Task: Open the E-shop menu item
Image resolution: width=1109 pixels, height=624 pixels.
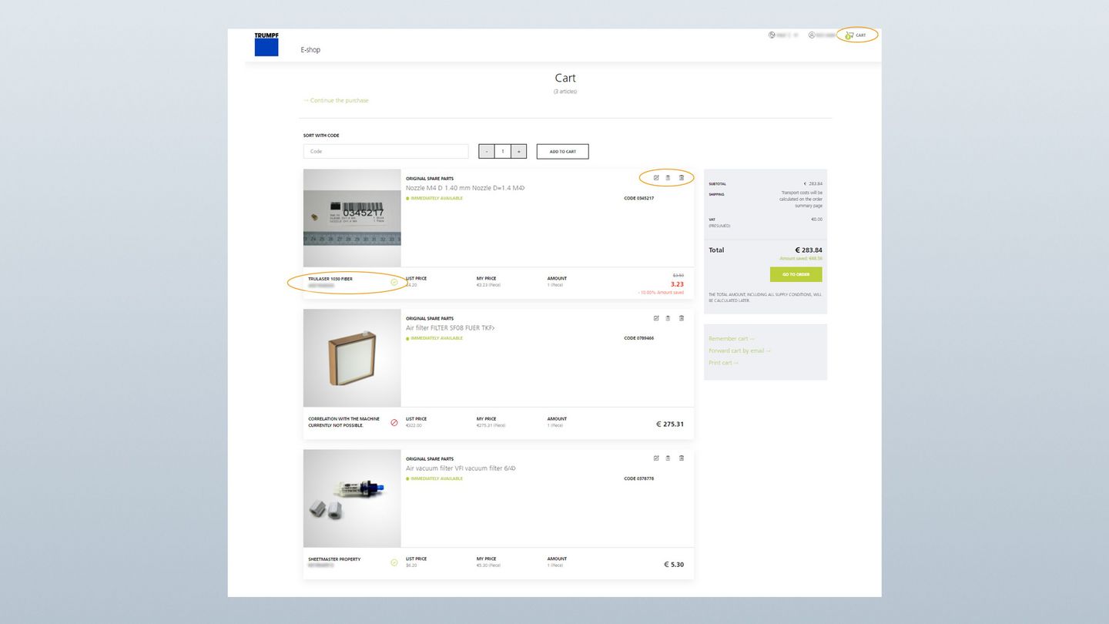Action: pos(310,50)
